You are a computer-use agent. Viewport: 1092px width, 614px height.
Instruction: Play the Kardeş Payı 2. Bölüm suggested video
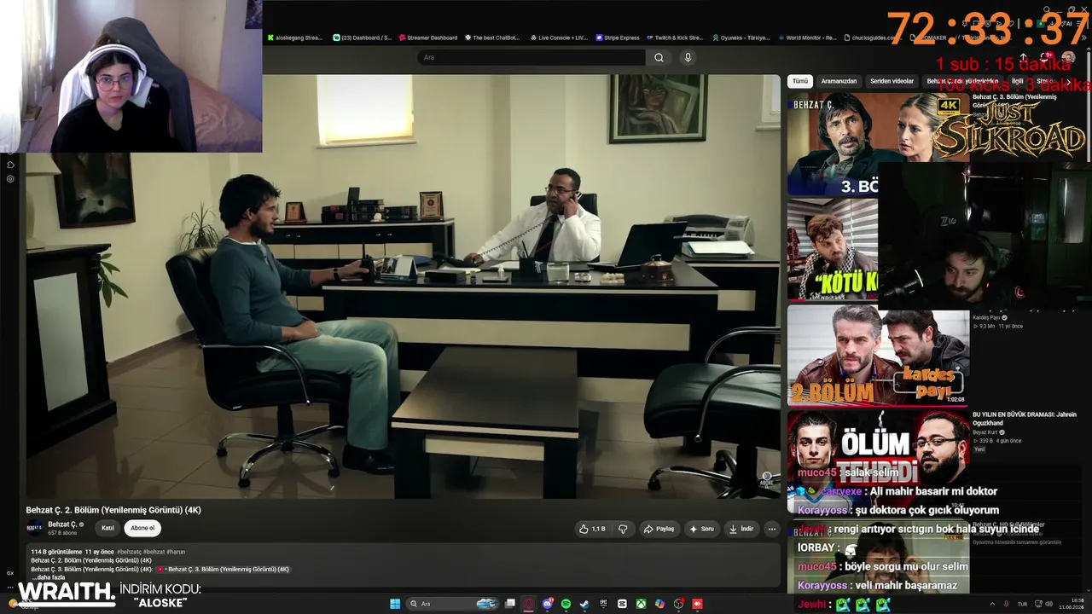tap(878, 356)
